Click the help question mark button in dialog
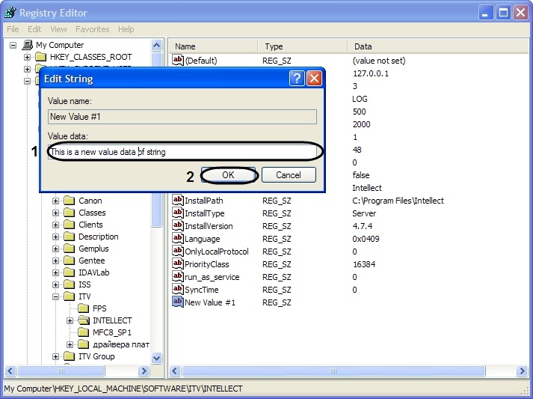 tap(297, 79)
